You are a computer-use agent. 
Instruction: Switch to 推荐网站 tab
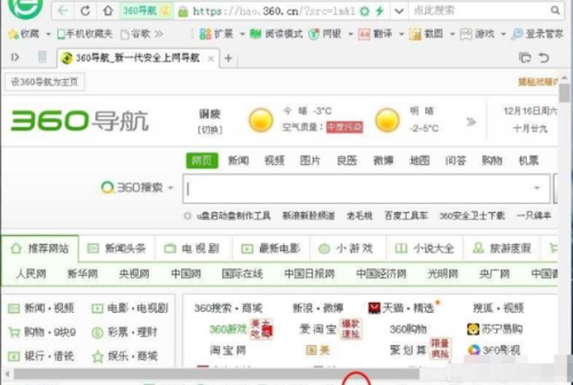(40, 249)
